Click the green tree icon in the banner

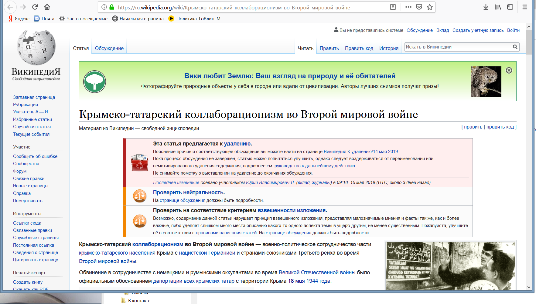coord(94,82)
